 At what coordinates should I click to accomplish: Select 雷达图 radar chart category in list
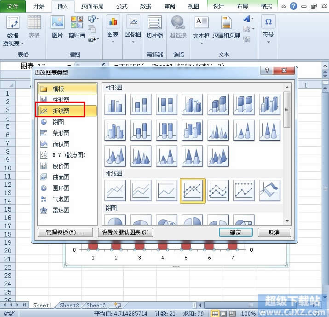[61, 210]
